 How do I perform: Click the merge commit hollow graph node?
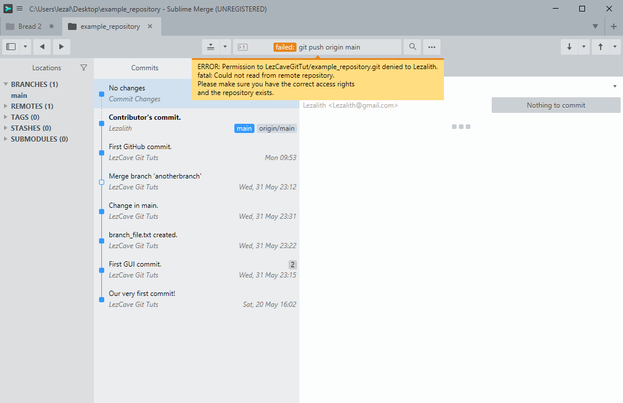pyautogui.click(x=101, y=182)
